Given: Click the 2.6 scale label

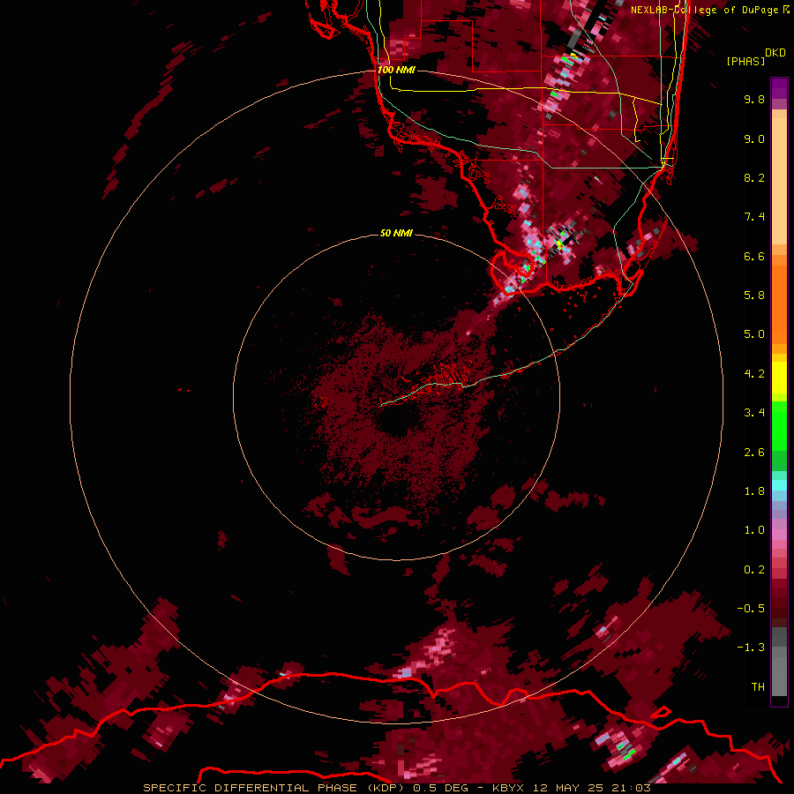Looking at the screenshot, I should coord(754,453).
